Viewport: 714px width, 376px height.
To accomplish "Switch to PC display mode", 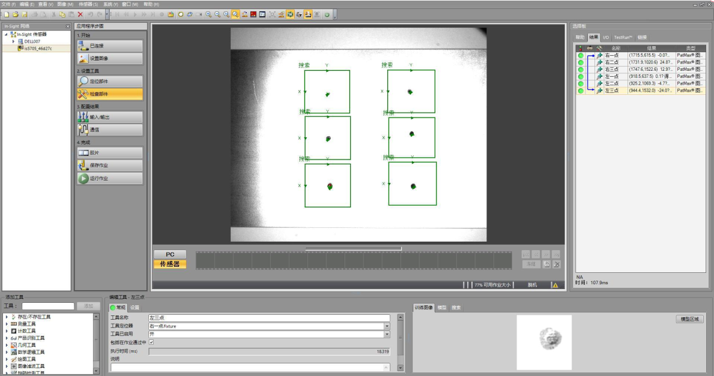I will (x=170, y=254).
